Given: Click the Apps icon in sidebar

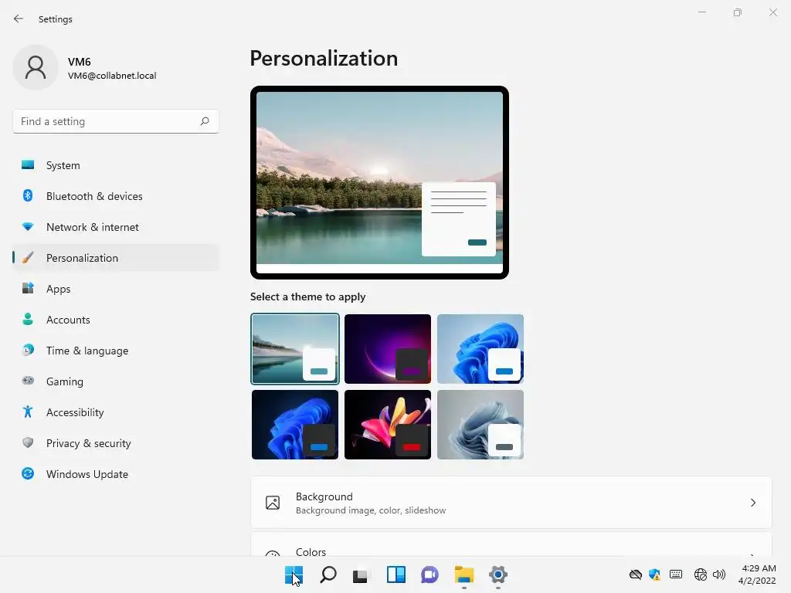Looking at the screenshot, I should (28, 289).
